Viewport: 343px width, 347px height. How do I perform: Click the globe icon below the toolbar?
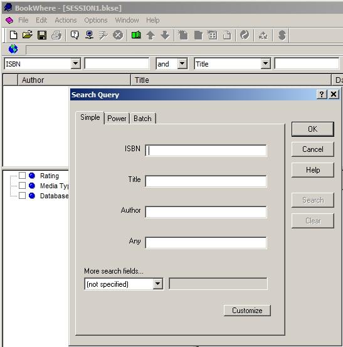13,49
